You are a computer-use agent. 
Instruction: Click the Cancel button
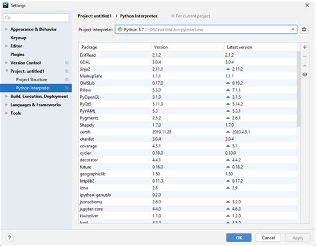(x=268, y=237)
